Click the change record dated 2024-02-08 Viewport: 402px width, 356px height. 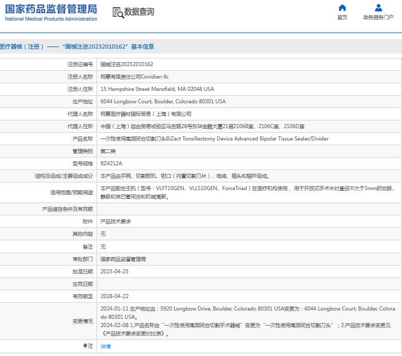pos(245,330)
